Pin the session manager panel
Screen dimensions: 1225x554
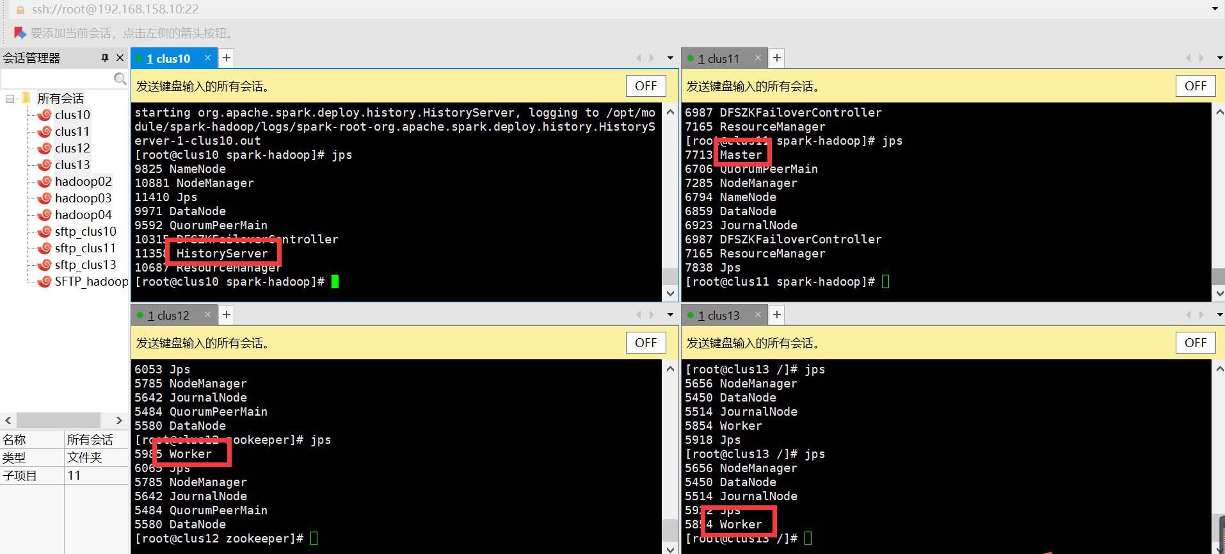[x=105, y=58]
